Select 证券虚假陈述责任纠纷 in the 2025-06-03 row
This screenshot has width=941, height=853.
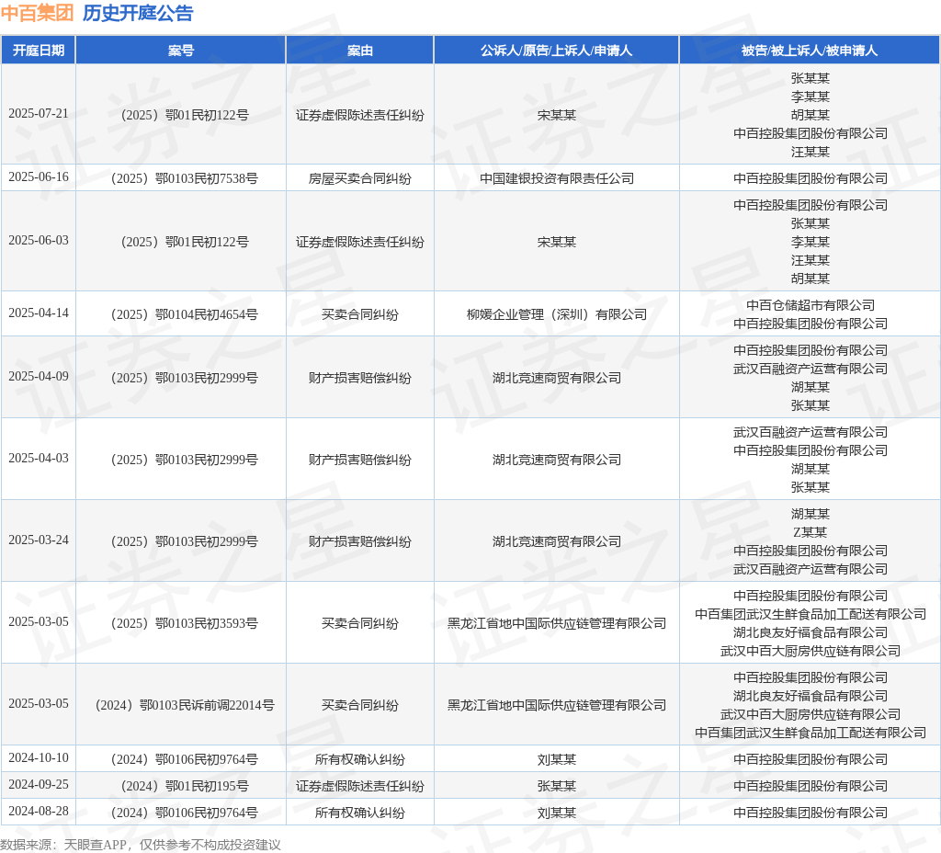click(x=360, y=242)
